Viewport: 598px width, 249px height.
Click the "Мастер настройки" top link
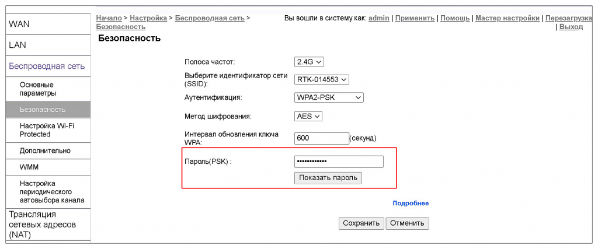507,19
